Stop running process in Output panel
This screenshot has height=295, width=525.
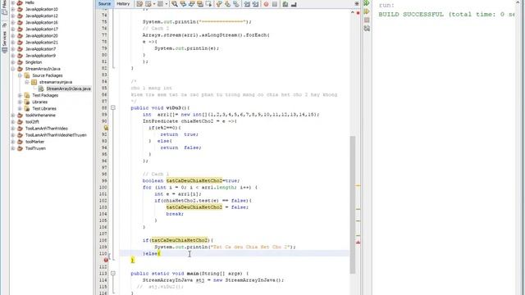pos(367,20)
